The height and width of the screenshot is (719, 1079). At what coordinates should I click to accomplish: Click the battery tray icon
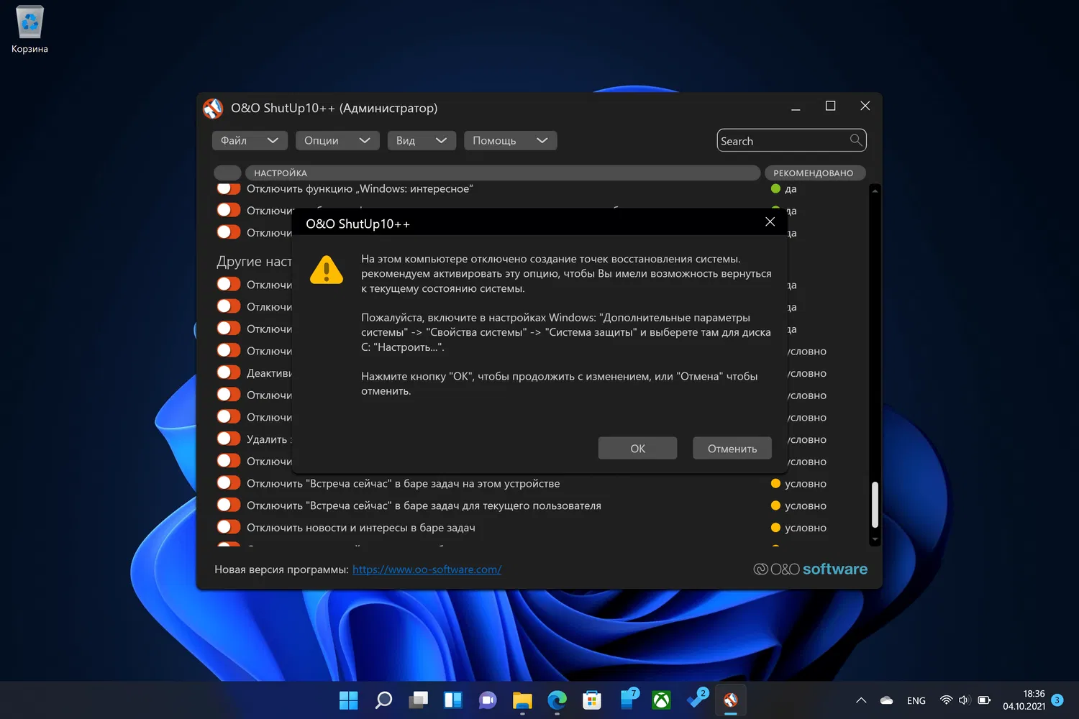pos(984,700)
